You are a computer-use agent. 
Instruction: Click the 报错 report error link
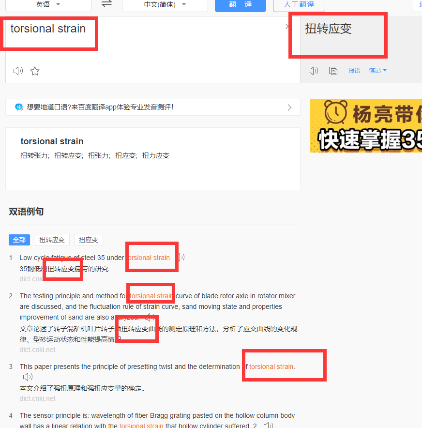354,70
